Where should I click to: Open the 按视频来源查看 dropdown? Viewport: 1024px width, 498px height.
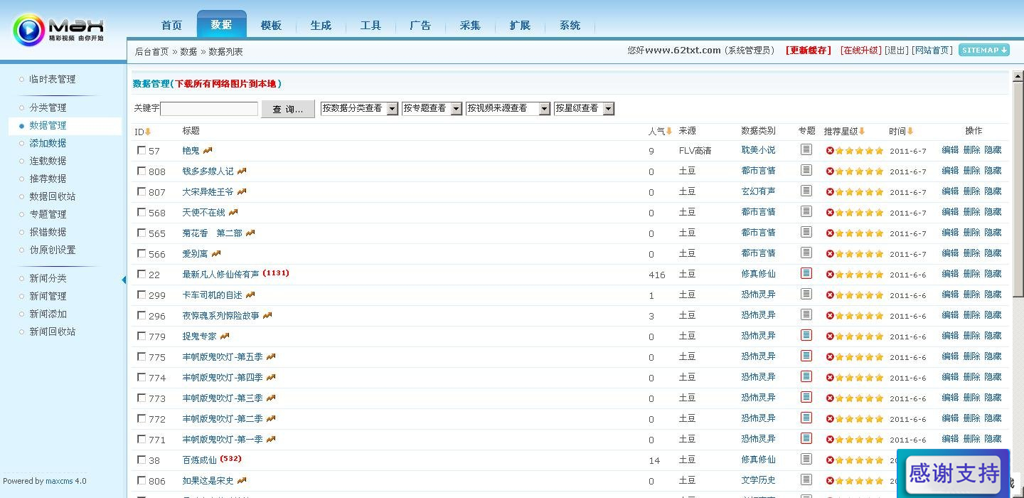pos(508,108)
